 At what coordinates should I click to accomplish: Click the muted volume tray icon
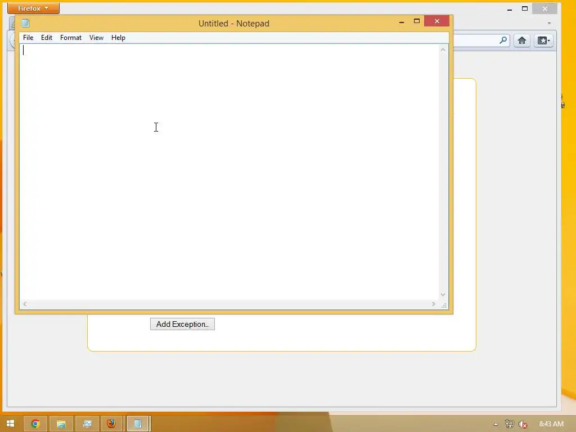(x=523, y=424)
